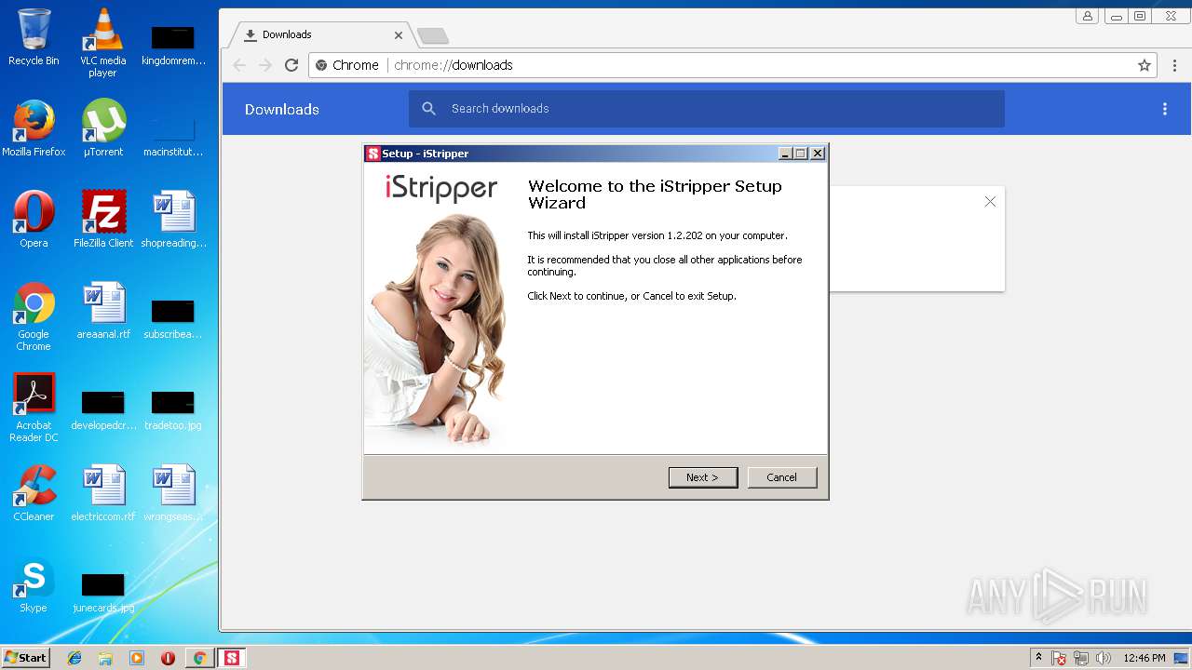1192x670 pixels.
Task: Open the Windows Start menu
Action: pos(25,657)
